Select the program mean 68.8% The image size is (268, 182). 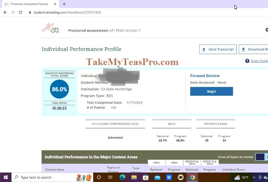pyautogui.click(x=180, y=141)
